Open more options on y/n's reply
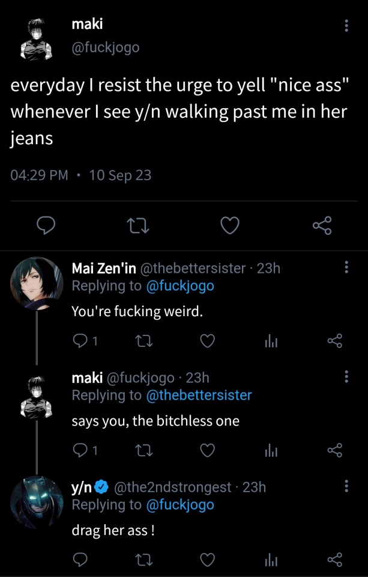 tap(346, 486)
